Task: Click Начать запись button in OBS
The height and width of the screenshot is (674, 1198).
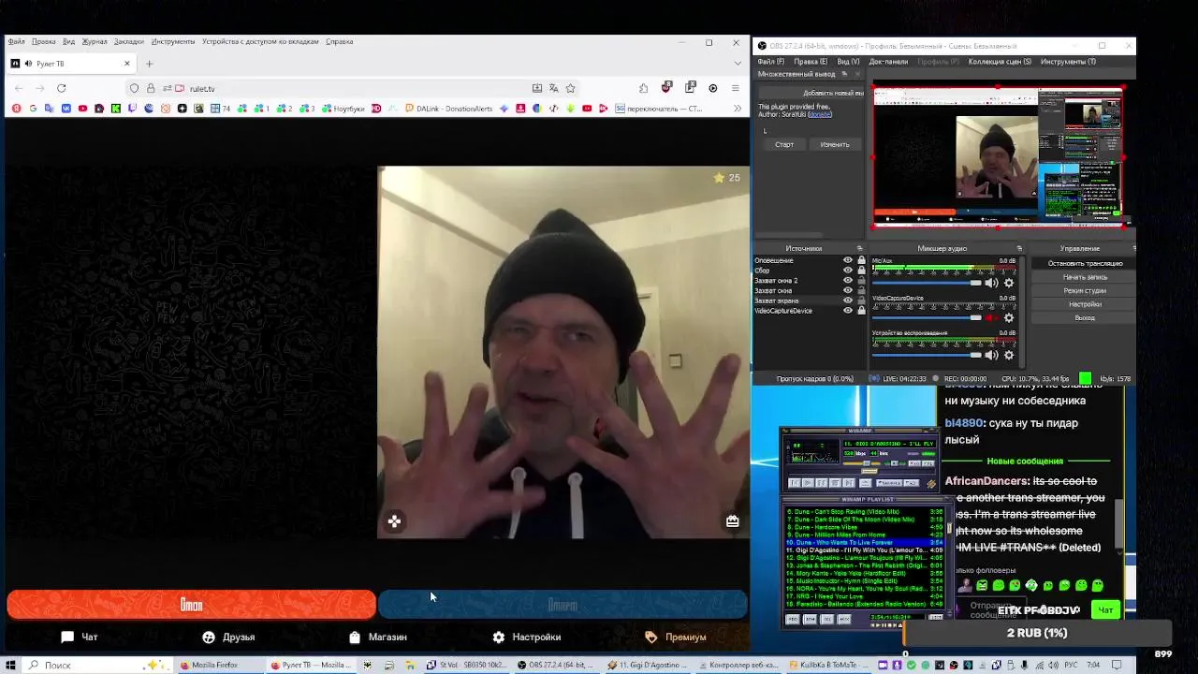Action: 1085,277
